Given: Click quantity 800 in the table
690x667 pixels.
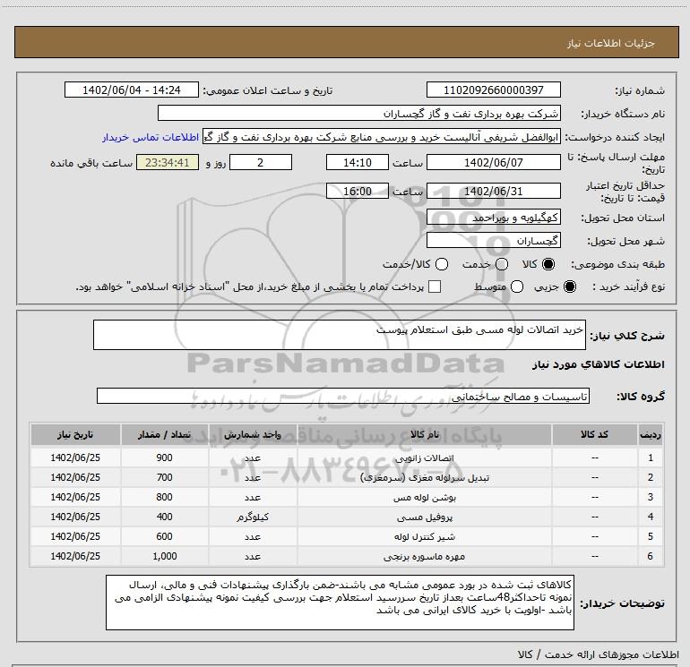Looking at the screenshot, I should click(165, 497).
